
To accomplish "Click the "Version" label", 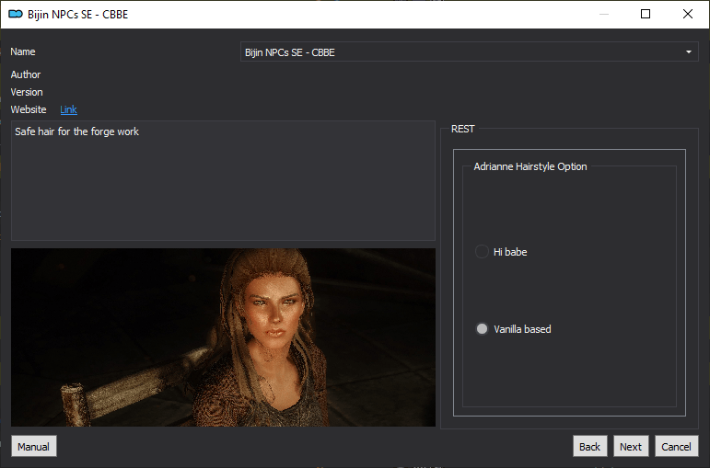I will click(27, 92).
